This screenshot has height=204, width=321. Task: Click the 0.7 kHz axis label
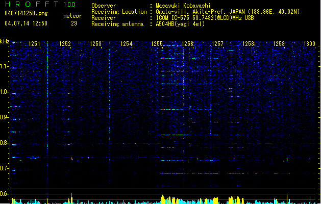coord(4,168)
